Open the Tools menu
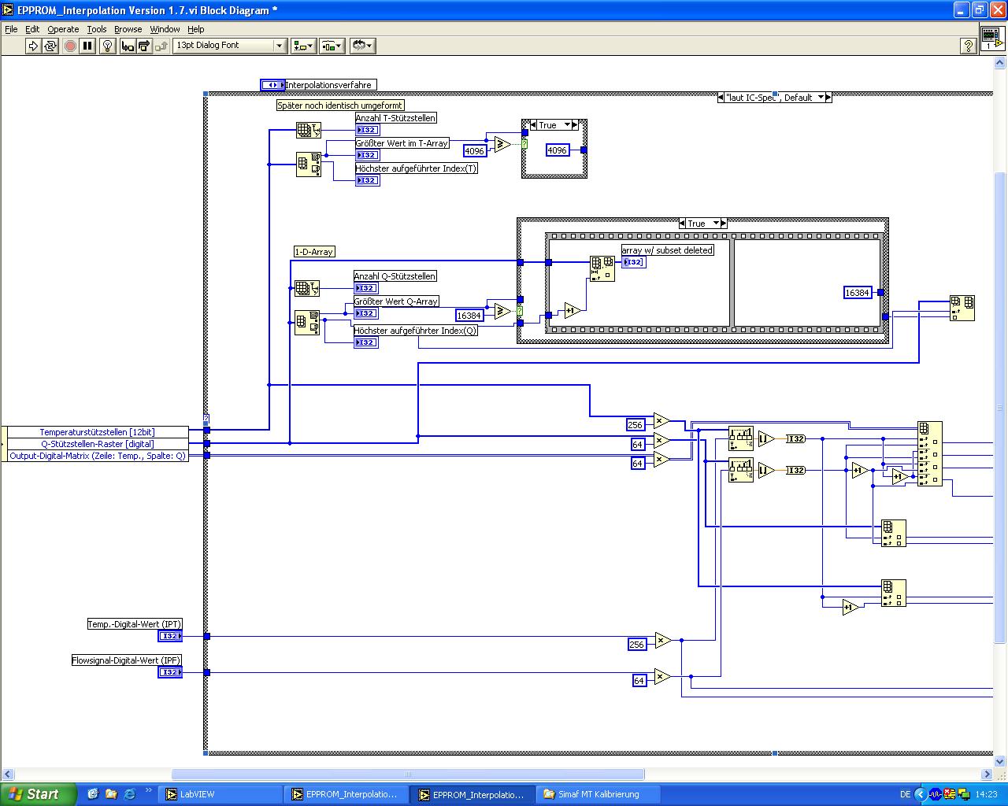Image resolution: width=1008 pixels, height=806 pixels. pos(97,29)
